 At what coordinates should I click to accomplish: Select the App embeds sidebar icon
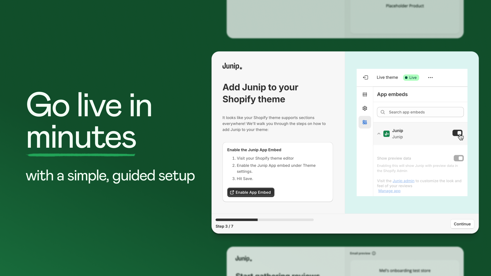coord(365,122)
